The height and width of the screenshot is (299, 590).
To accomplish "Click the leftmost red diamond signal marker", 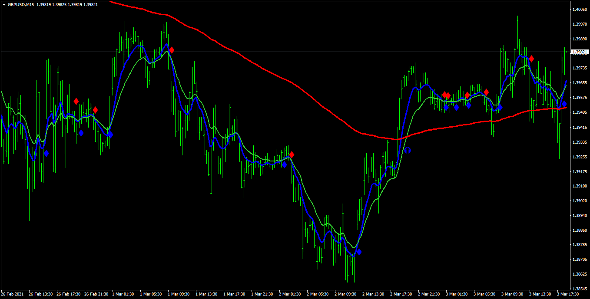I will (x=76, y=101).
